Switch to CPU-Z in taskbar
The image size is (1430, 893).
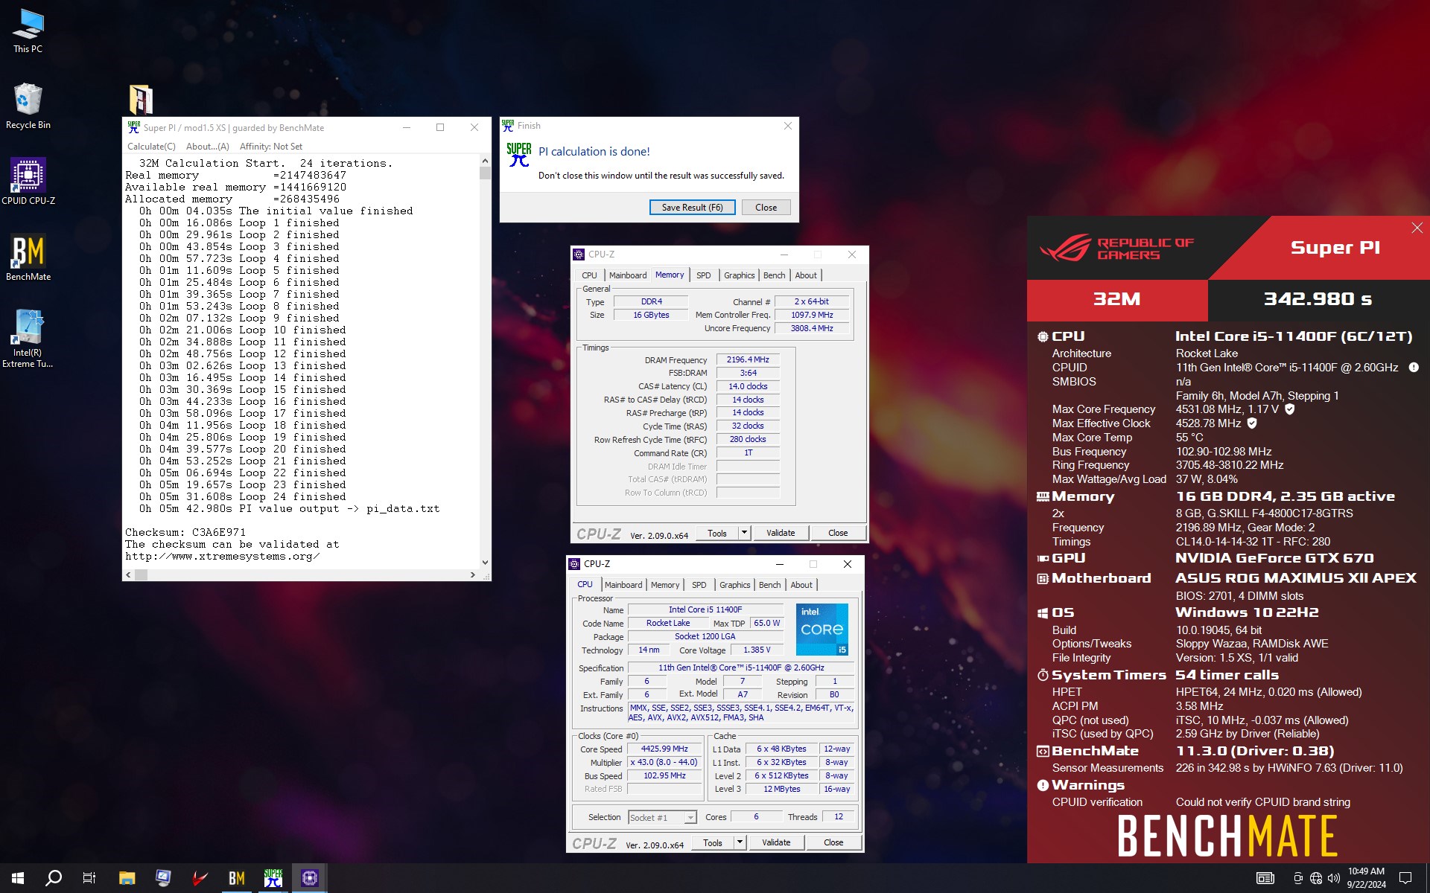point(309,878)
